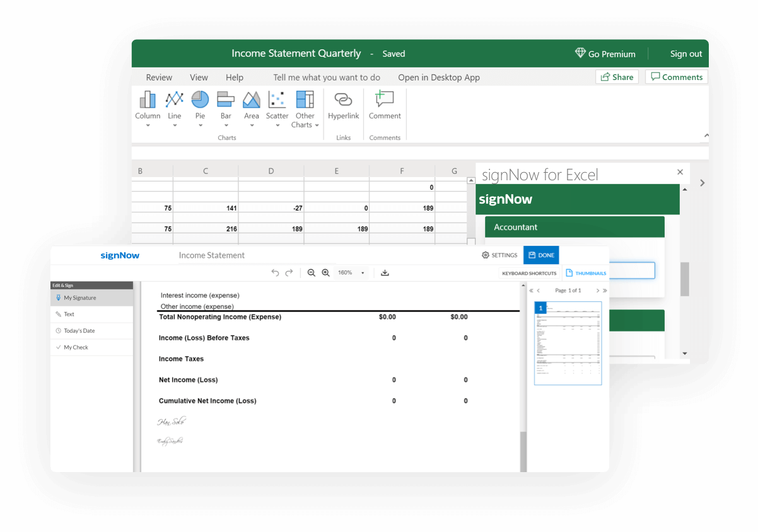
Task: Insert a Line chart
Action: [174, 105]
